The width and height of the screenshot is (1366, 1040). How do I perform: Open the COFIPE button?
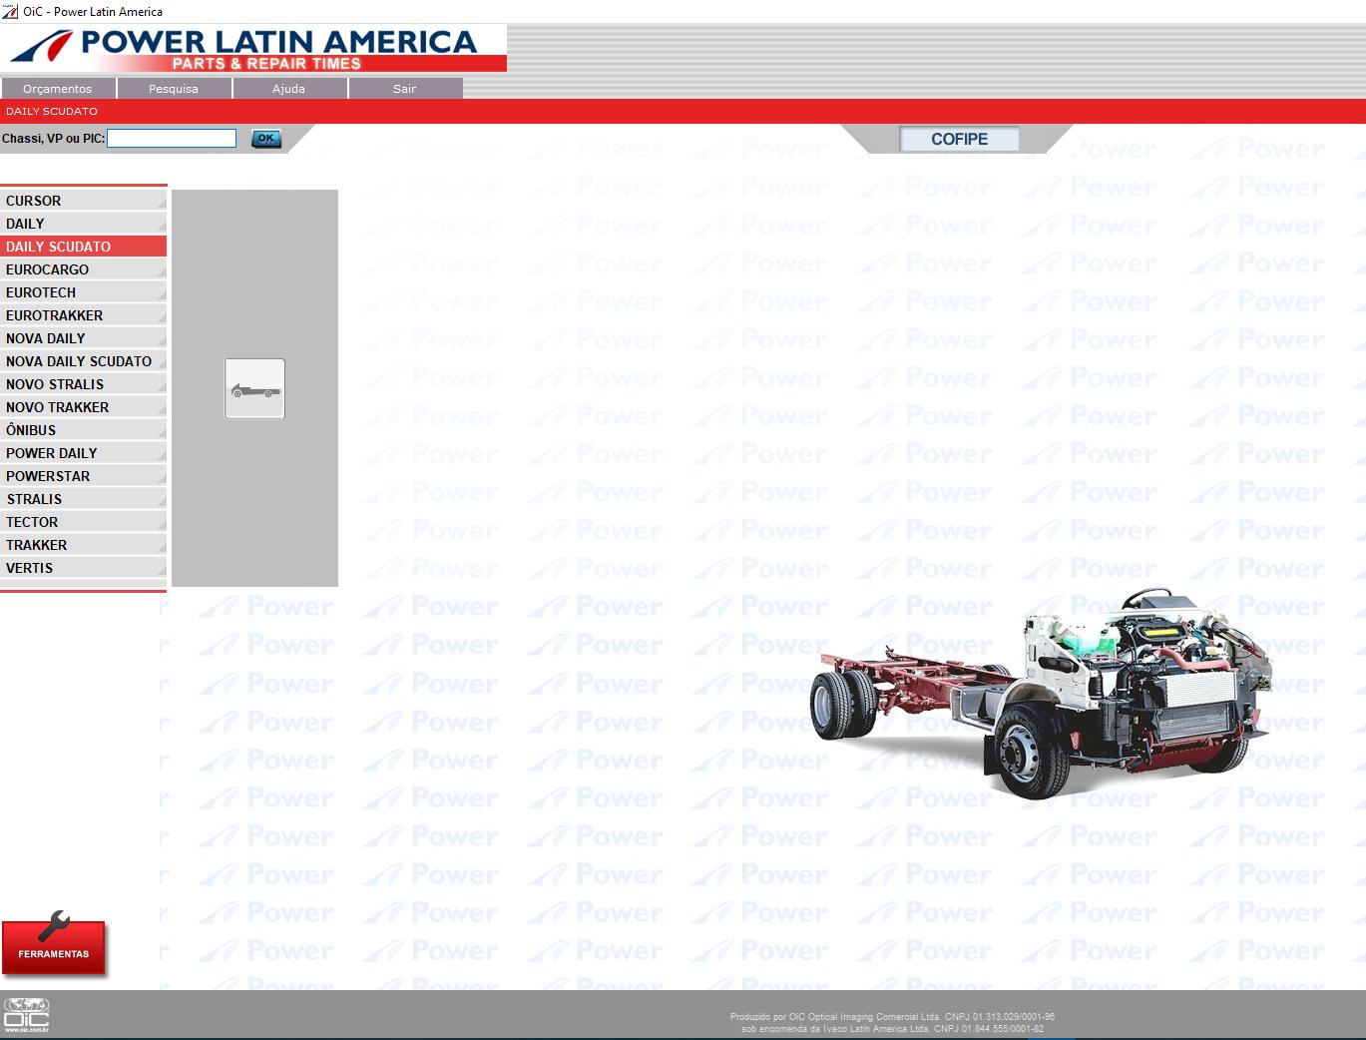[959, 139]
